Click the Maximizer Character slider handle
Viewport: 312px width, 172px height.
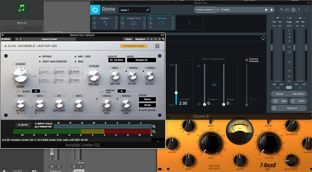176,93
